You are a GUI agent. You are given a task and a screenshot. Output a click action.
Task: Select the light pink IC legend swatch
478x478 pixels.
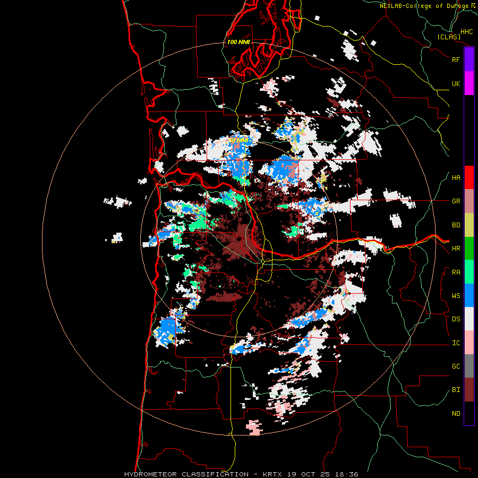point(469,343)
